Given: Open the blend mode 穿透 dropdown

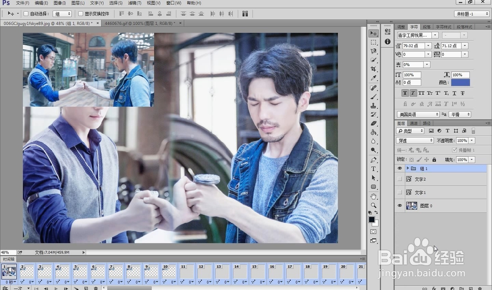Looking at the screenshot, I should (415, 141).
